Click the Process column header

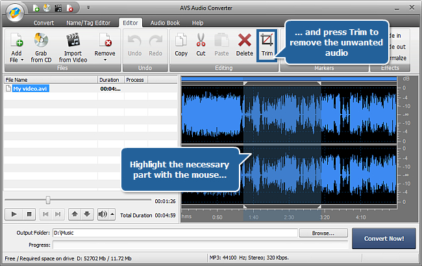point(136,80)
